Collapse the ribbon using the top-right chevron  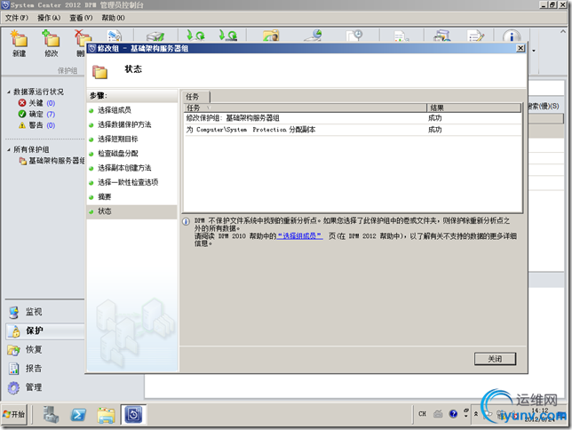pyautogui.click(x=562, y=32)
